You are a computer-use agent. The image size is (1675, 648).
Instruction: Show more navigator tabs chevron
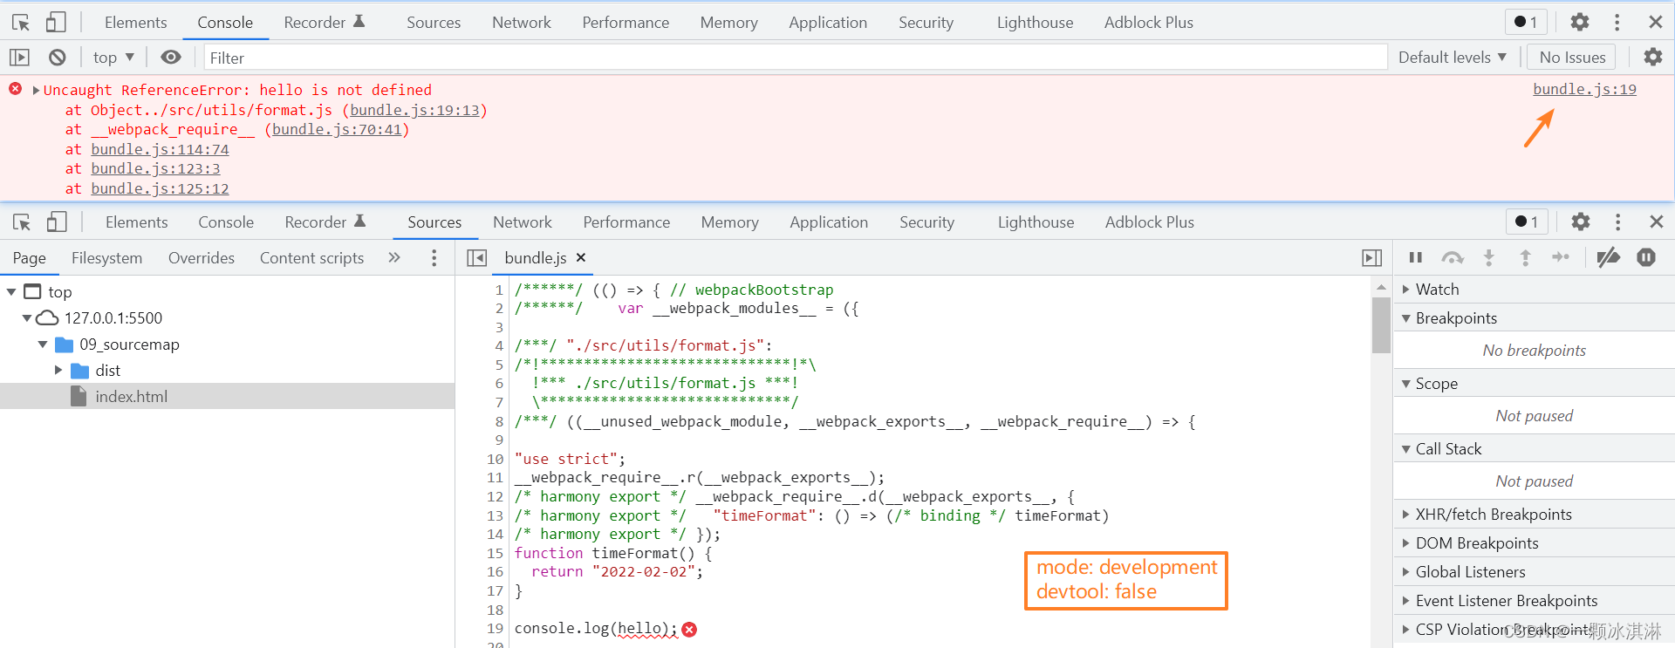(394, 257)
